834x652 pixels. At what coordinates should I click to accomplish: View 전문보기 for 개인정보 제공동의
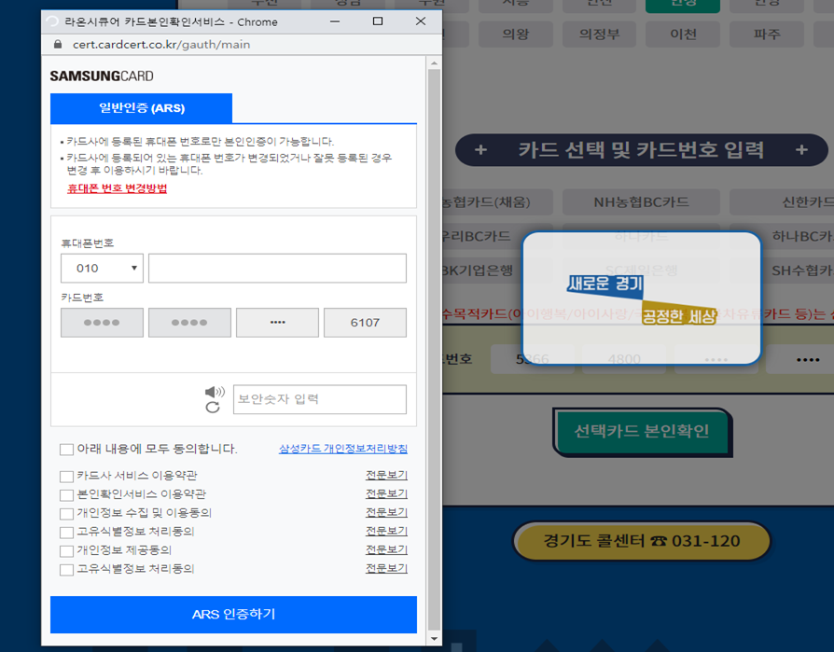coord(387,549)
